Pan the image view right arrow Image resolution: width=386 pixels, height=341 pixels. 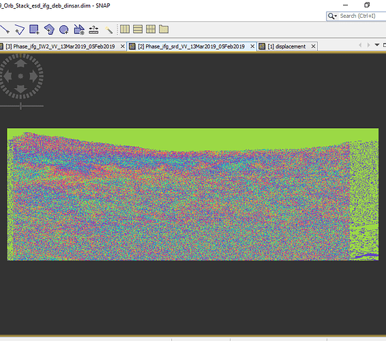[x=33, y=76]
